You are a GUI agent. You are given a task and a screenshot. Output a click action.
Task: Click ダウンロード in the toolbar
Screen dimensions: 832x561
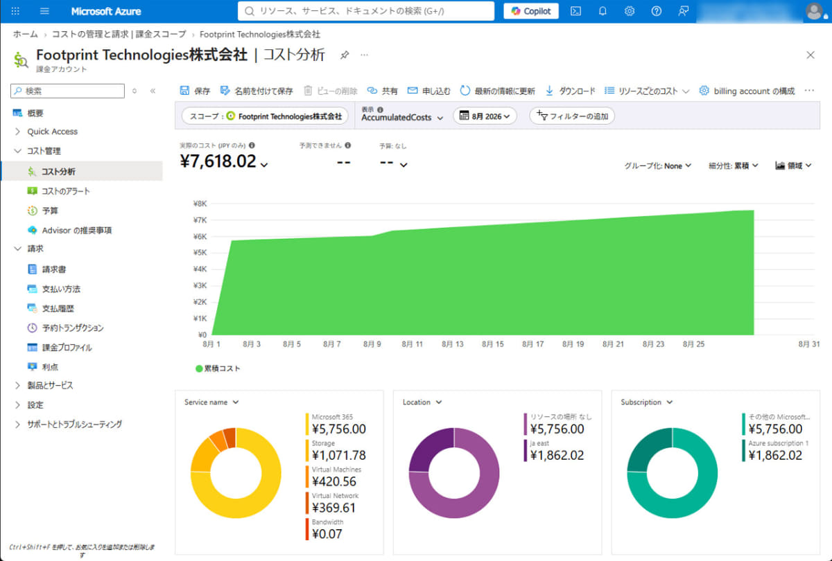click(x=570, y=91)
